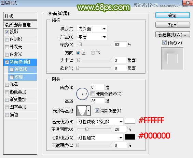This screenshot has width=193, height=158.
Task: Click the 取消 cancel button
Action: (x=173, y=25)
